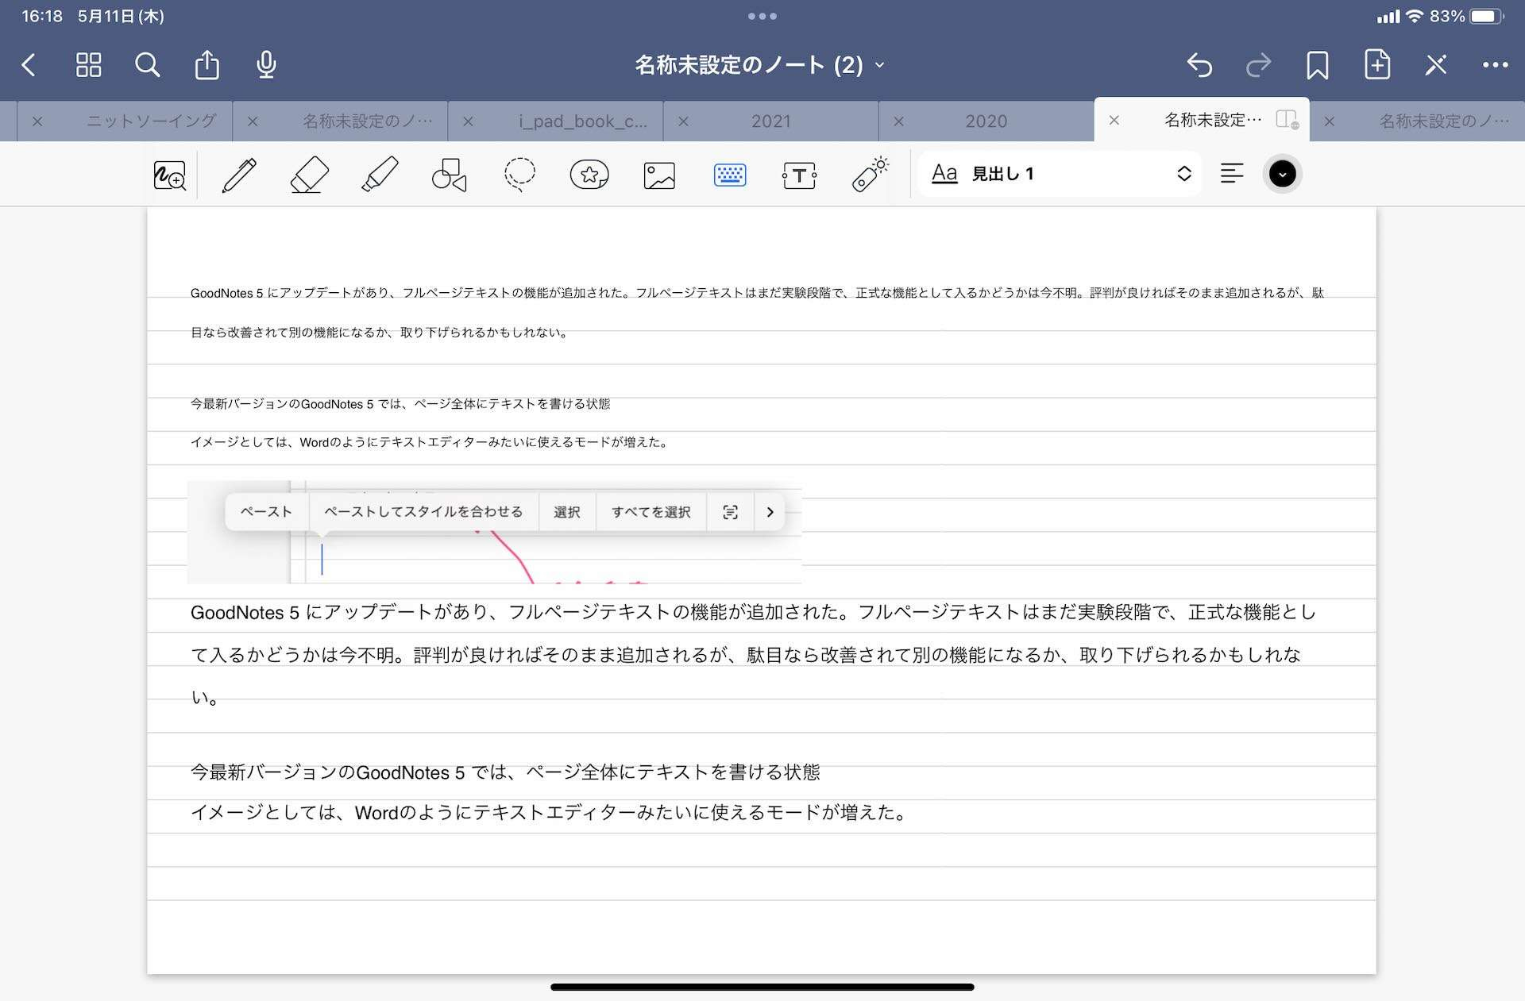Select the Lasso selection tool
Screen dimensions: 1525x1001
519,175
